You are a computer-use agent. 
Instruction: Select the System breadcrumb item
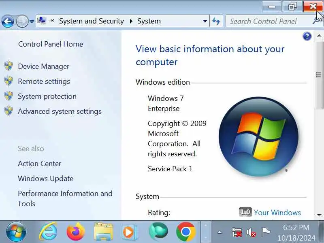[x=149, y=21]
